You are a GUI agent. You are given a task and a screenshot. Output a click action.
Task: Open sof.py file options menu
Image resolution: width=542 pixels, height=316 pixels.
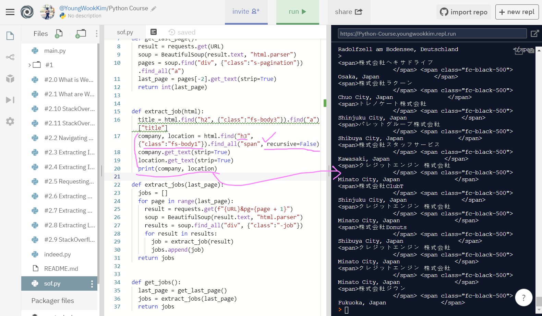pos(92,283)
